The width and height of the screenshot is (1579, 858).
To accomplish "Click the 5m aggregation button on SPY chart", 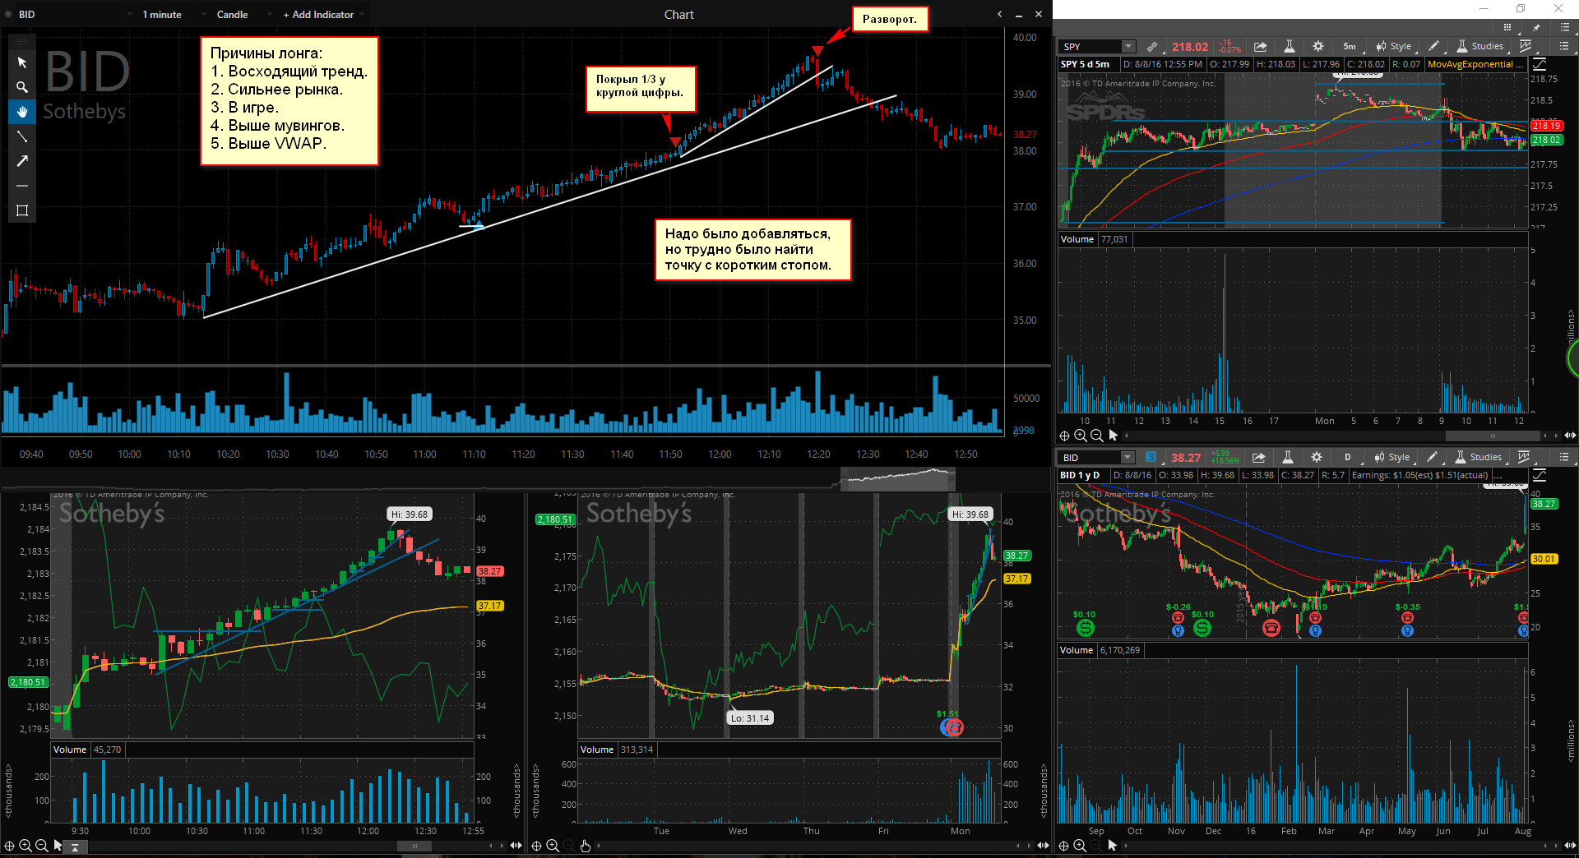I will [x=1350, y=47].
